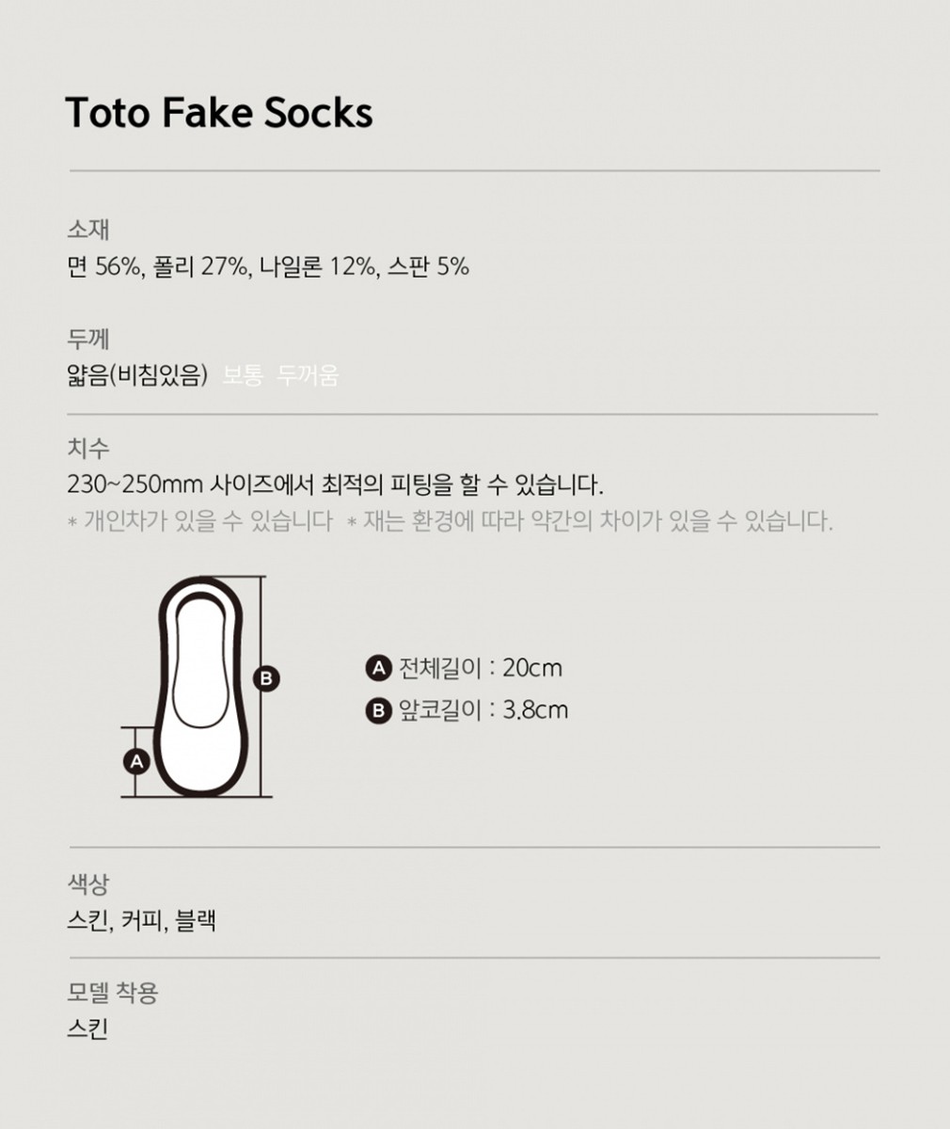
Task: Click the 230~250mm fitting size sentence
Action: (x=336, y=485)
